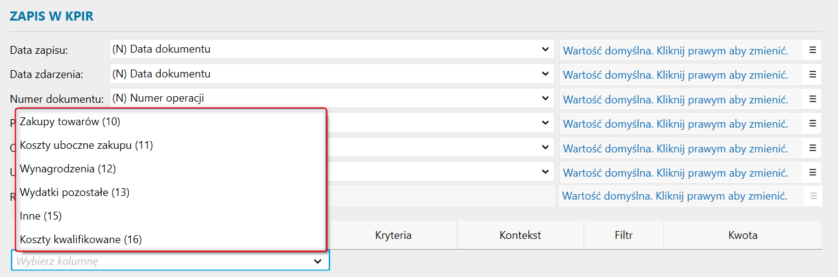Open hamburger menu in fourth settings row
Image resolution: width=838 pixels, height=277 pixels.
click(813, 123)
